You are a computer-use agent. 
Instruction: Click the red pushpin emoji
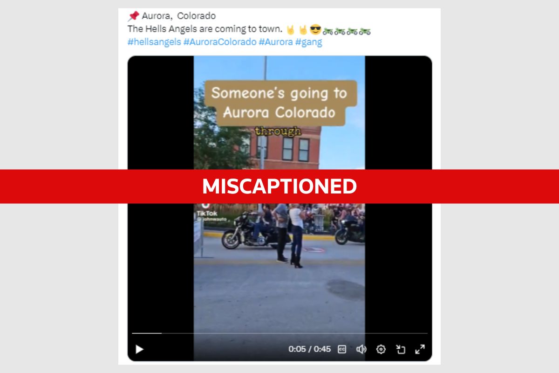click(x=133, y=16)
